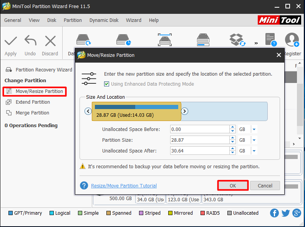Image resolution: width=305 pixels, height=227 pixels.
Task: Click the Discard X icon
Action: pos(50,41)
